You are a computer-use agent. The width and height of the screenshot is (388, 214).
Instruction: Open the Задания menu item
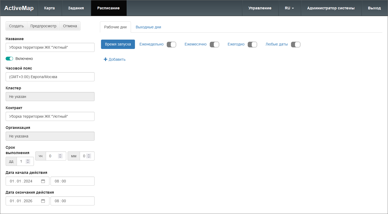(x=76, y=8)
